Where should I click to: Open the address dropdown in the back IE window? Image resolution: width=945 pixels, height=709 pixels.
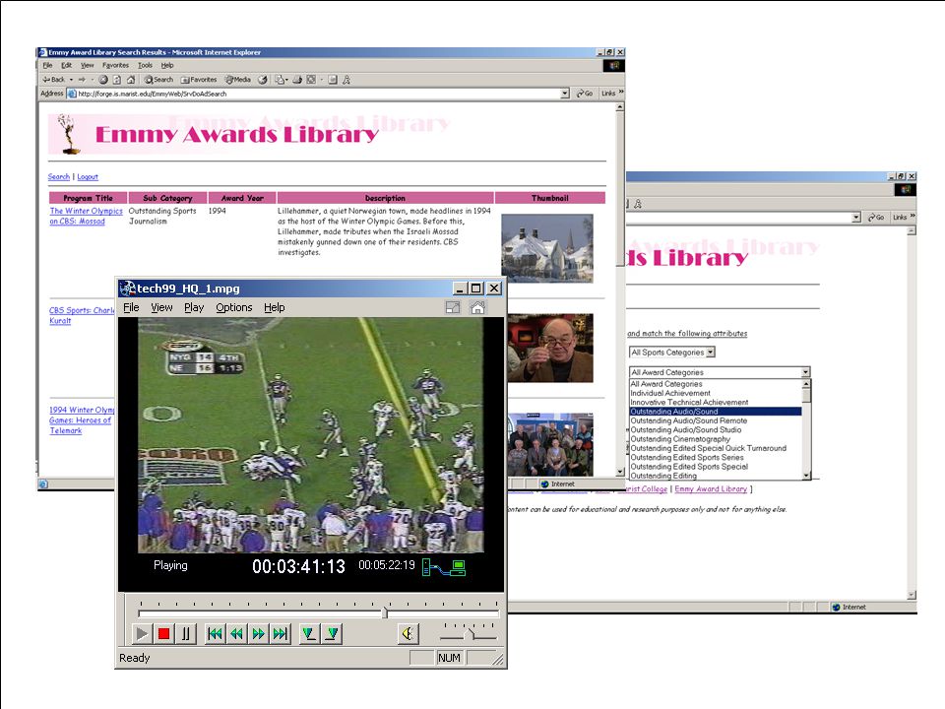856,217
